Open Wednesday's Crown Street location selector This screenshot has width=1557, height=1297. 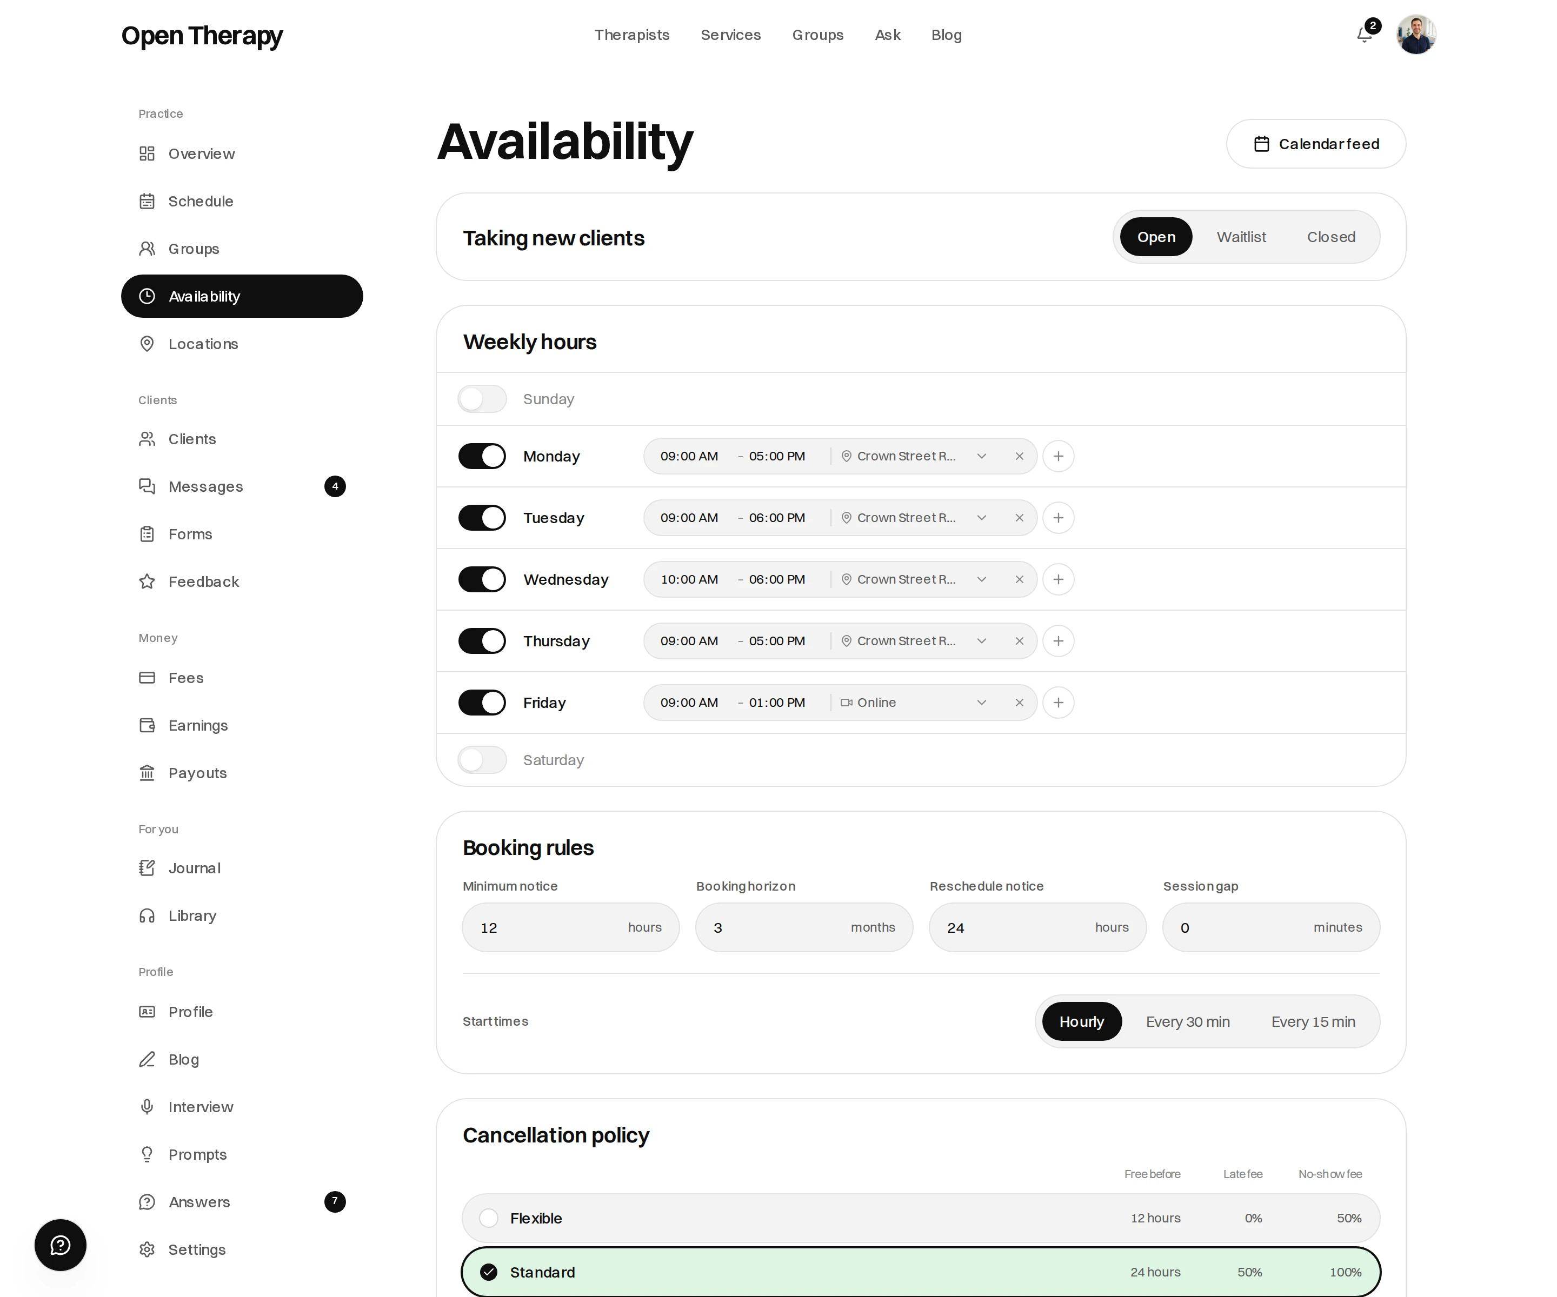pos(914,579)
